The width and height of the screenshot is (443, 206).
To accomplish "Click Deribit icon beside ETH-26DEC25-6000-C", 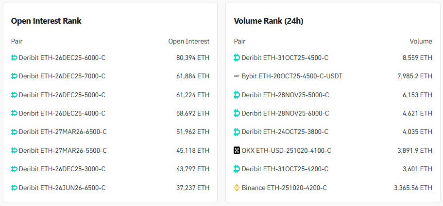I will 14,58.
